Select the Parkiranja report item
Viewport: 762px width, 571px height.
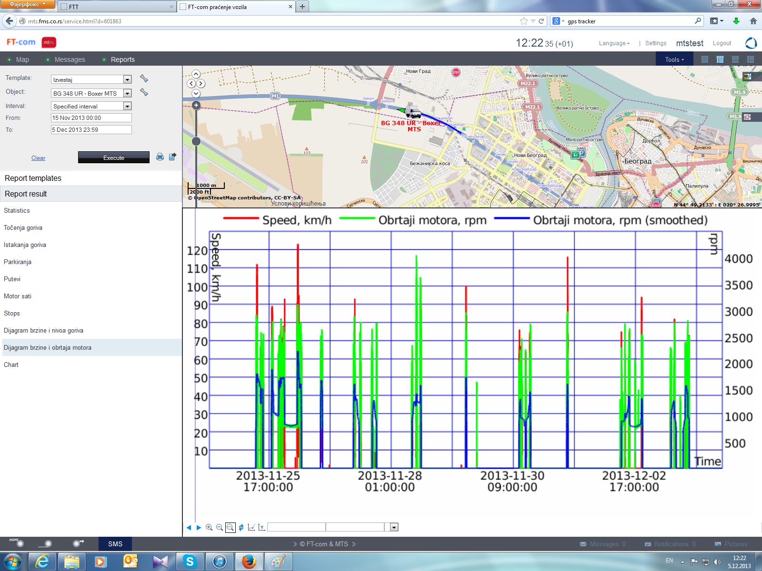18,262
